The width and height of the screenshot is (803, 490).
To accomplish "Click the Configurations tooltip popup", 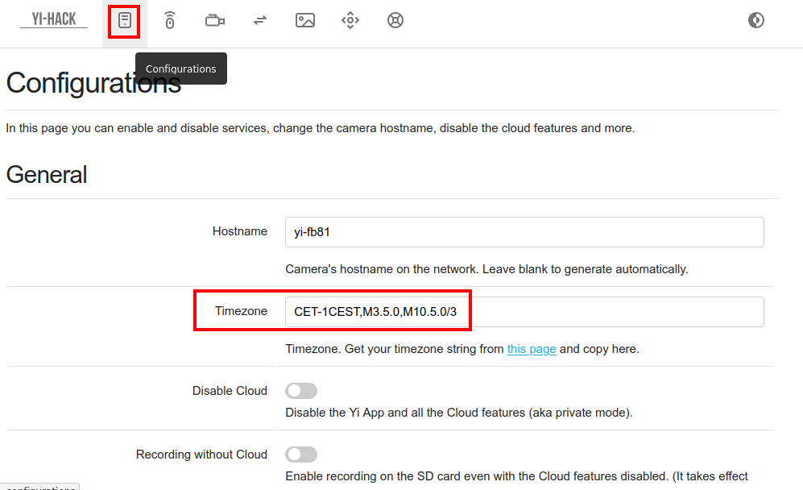I will click(x=181, y=69).
